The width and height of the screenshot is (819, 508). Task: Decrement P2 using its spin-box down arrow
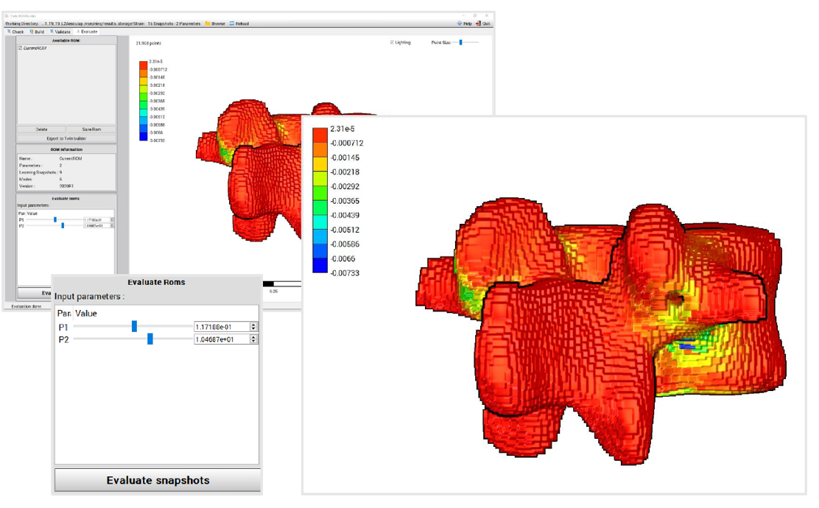click(112, 226)
